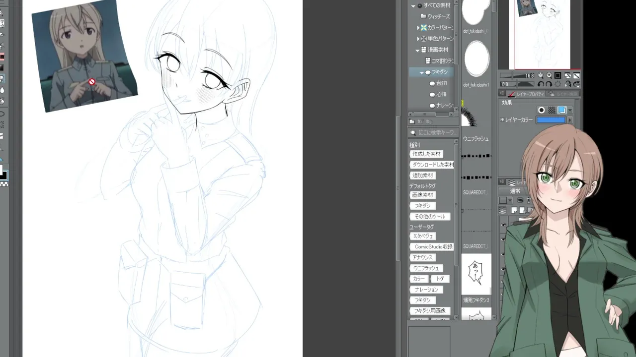Filter by the カラー tag

pos(419,279)
